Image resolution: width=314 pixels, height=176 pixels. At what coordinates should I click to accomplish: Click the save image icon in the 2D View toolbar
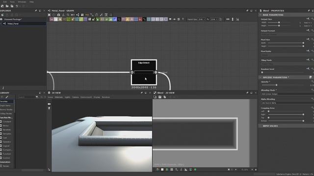(x=160, y=97)
